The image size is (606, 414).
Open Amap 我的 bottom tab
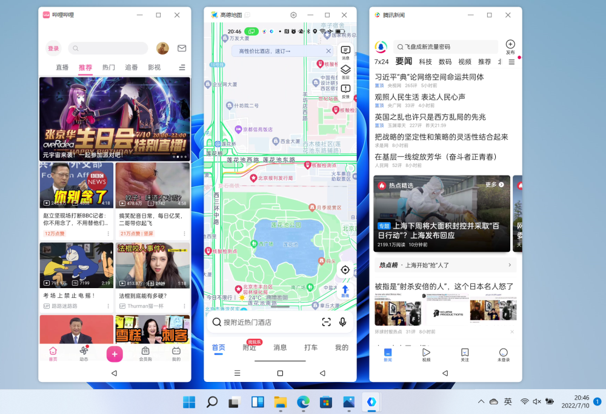coord(342,347)
